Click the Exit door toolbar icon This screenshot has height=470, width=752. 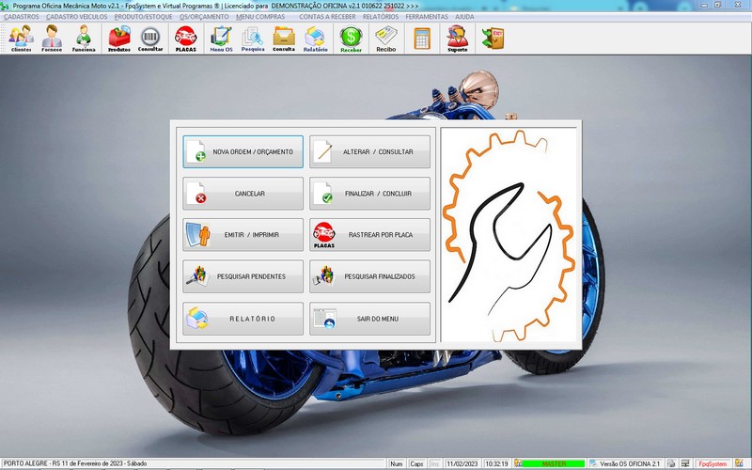tap(493, 39)
